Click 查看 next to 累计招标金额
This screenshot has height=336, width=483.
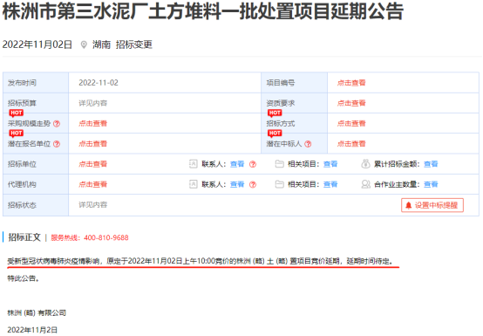click(x=431, y=164)
